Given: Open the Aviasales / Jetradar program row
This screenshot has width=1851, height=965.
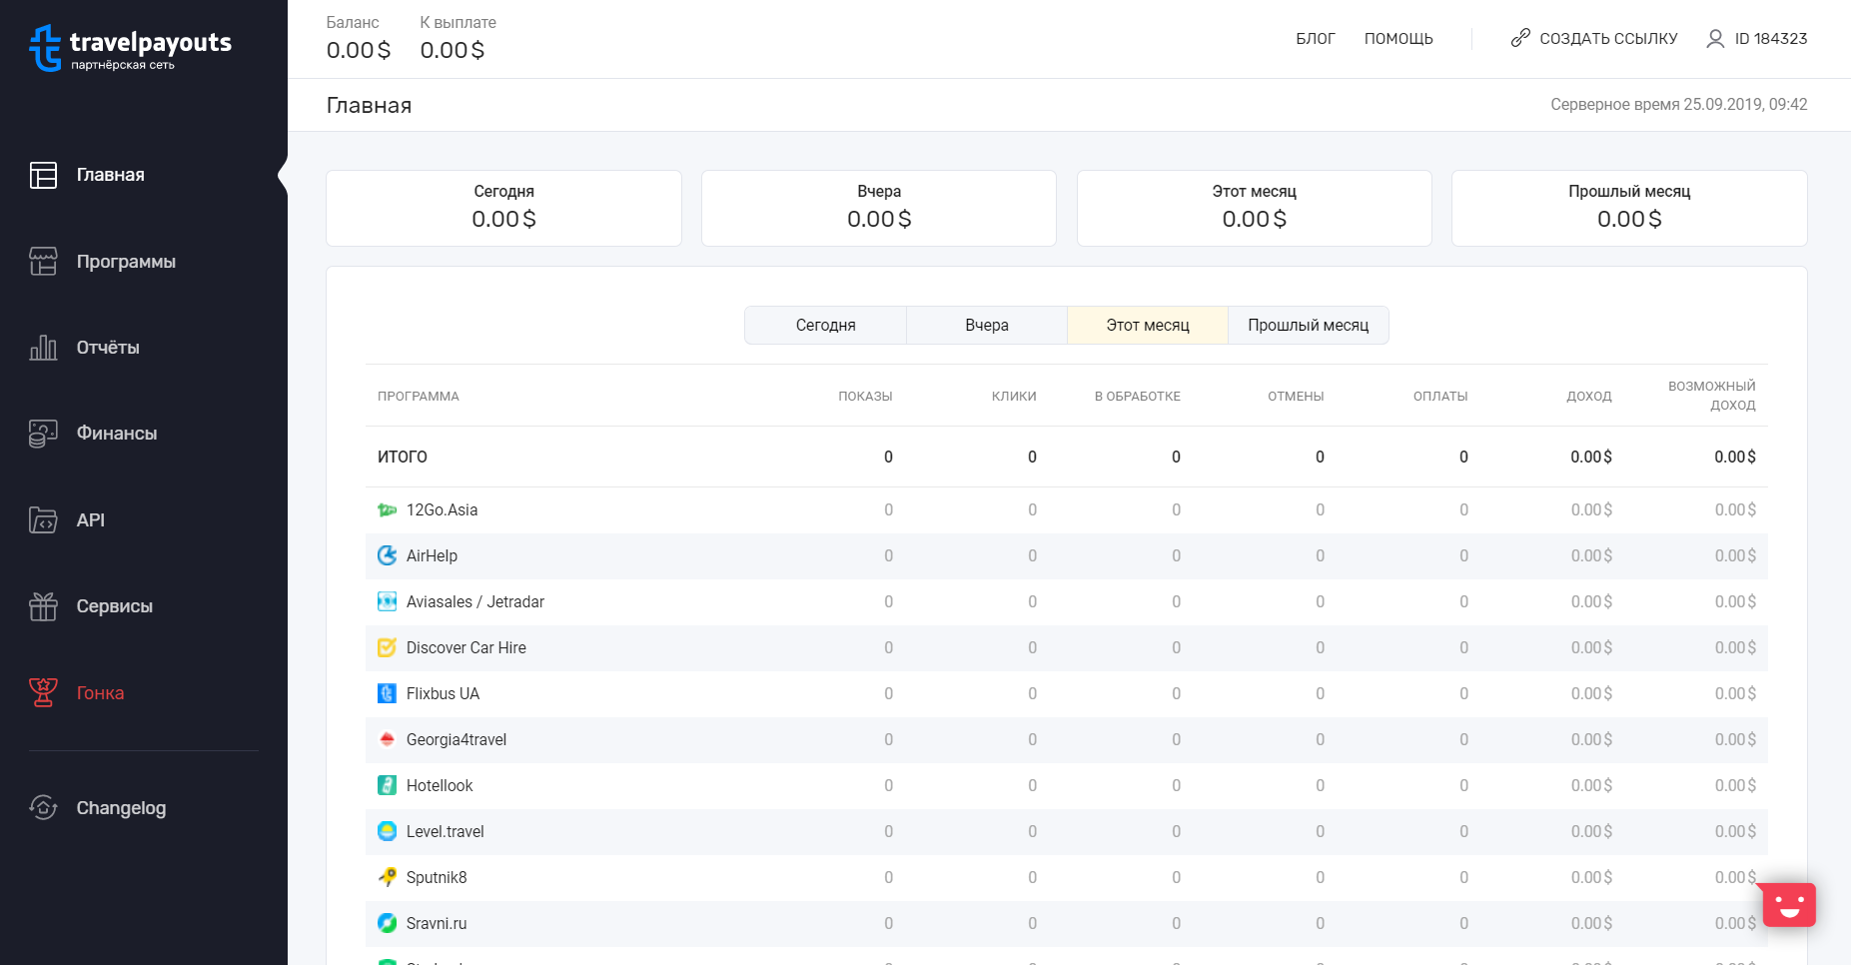Looking at the screenshot, I should click(x=1067, y=601).
